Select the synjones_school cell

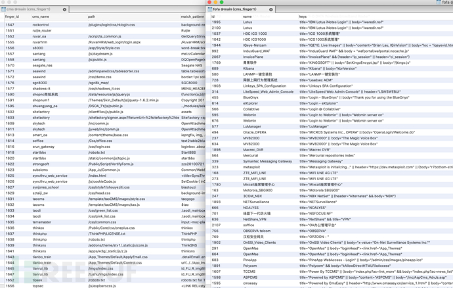pos(45,187)
